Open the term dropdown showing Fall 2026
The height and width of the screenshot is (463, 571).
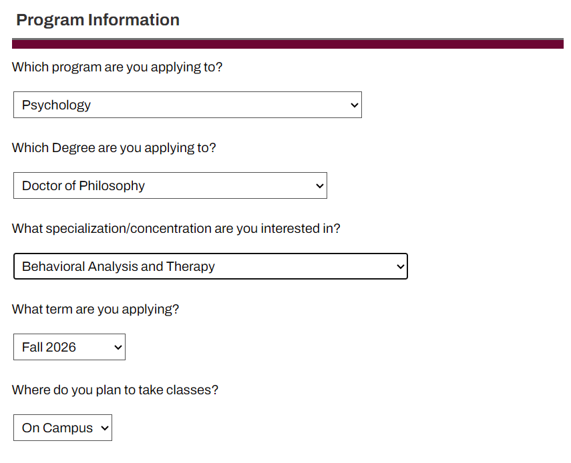tap(69, 346)
